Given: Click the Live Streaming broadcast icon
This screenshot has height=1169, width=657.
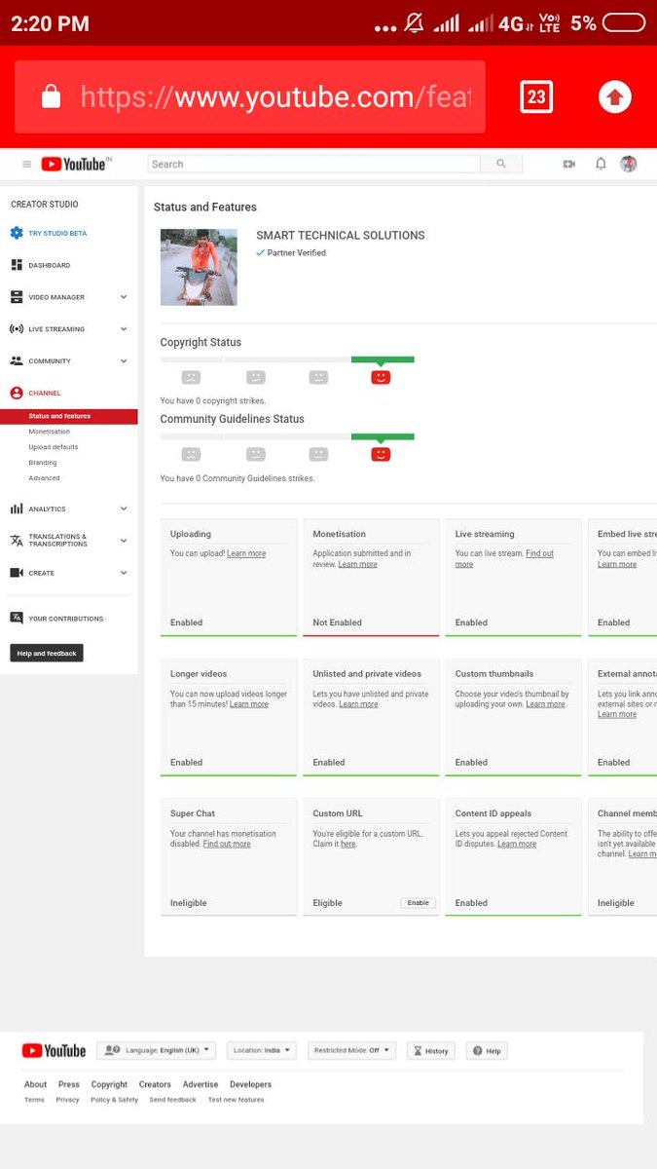Looking at the screenshot, I should click(x=17, y=329).
